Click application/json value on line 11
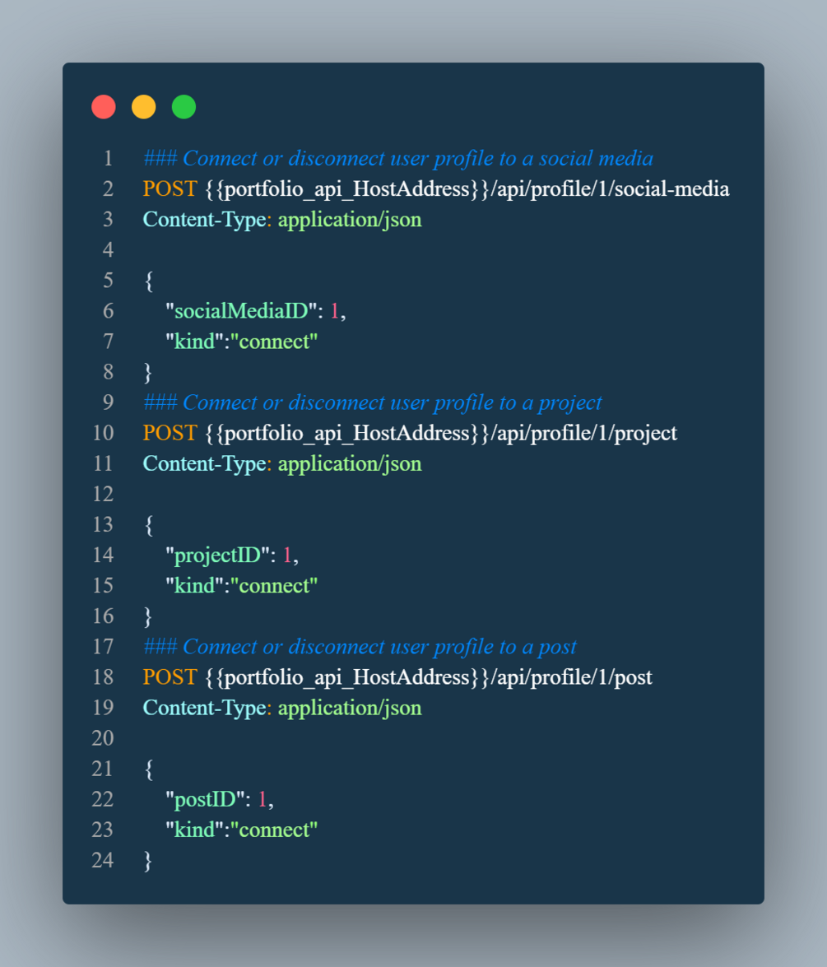This screenshot has height=967, width=827. click(x=350, y=463)
